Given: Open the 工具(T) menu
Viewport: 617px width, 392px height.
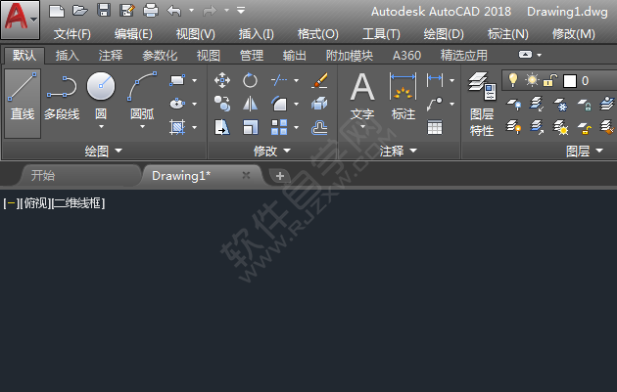Looking at the screenshot, I should pyautogui.click(x=381, y=34).
